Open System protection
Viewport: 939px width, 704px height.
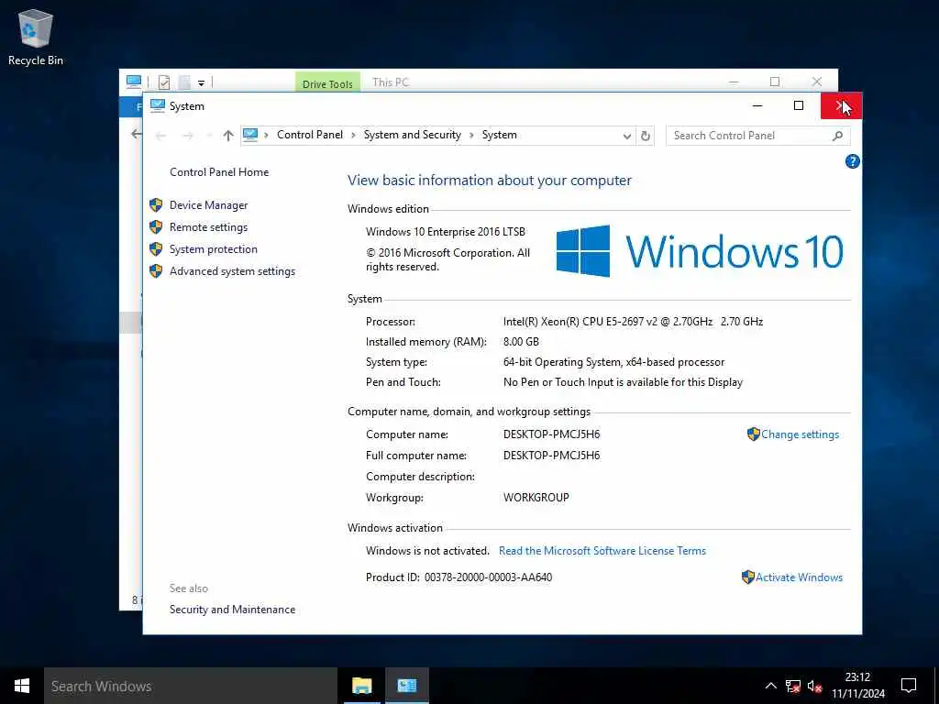pos(213,249)
